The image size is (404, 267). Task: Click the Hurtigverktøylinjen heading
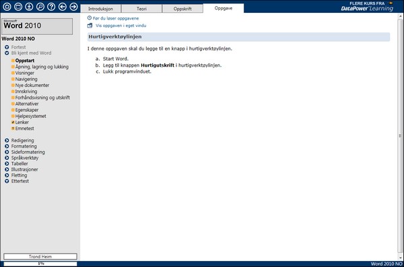[x=115, y=36]
